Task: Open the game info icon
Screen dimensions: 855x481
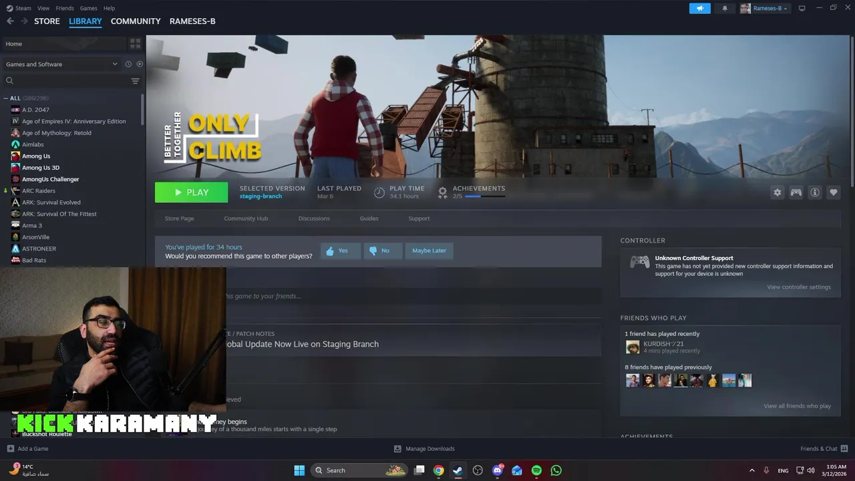Action: pyautogui.click(x=815, y=192)
